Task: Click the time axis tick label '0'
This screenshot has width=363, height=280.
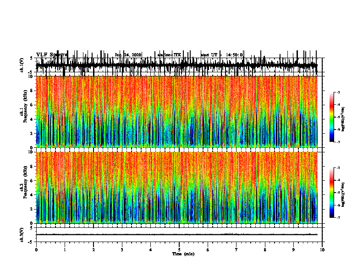Action: pyautogui.click(x=36, y=250)
